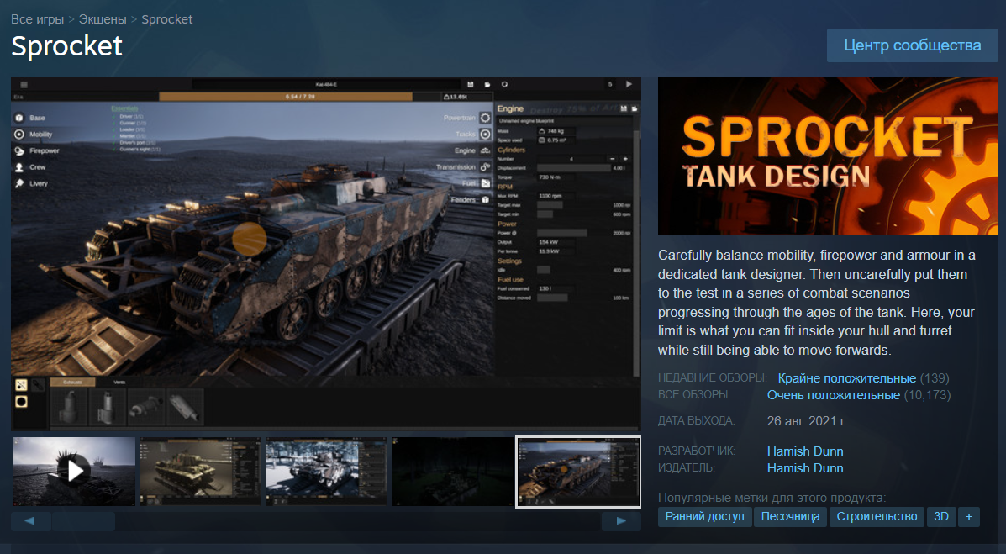Select the highlighted camo tank thumbnail
Viewport: 1006px width, 554px height.
[578, 472]
